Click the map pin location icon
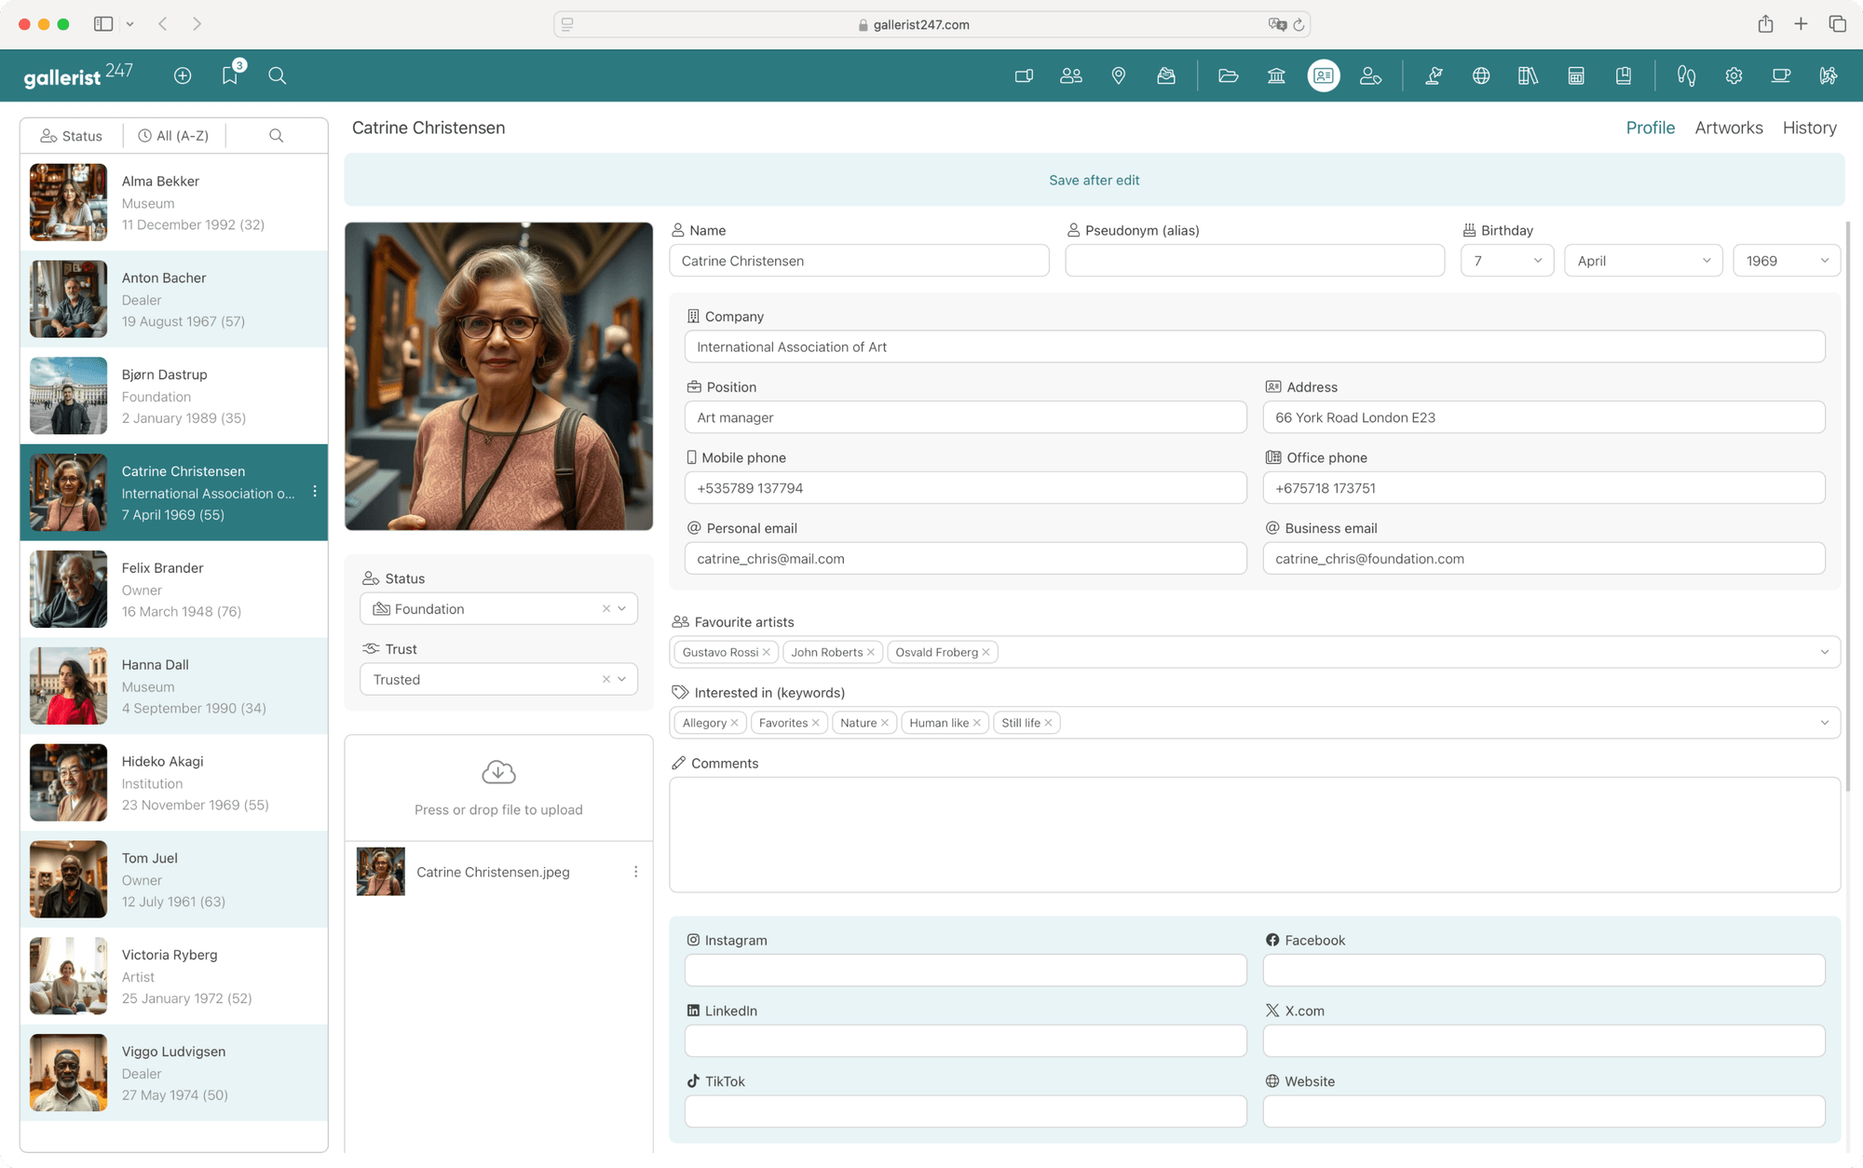Viewport: 1863px width, 1168px height. [x=1118, y=75]
